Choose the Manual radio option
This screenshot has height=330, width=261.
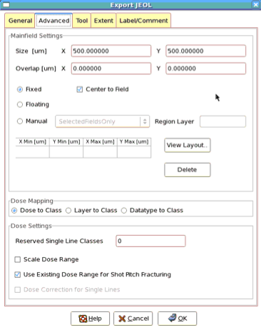click(x=20, y=121)
